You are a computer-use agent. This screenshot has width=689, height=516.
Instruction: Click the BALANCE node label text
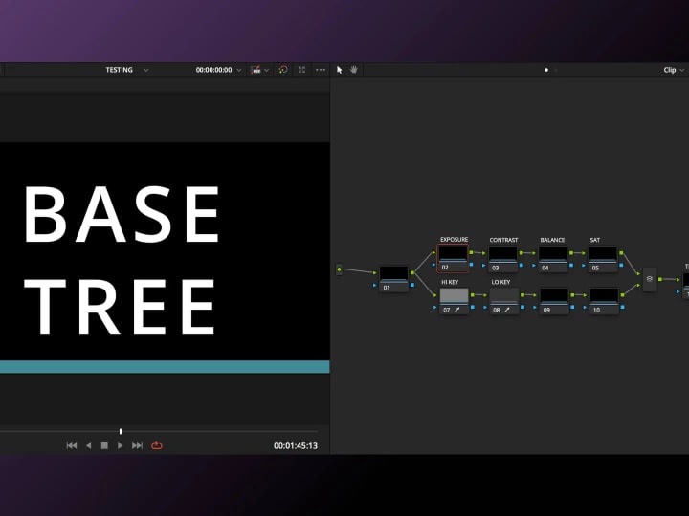point(552,240)
